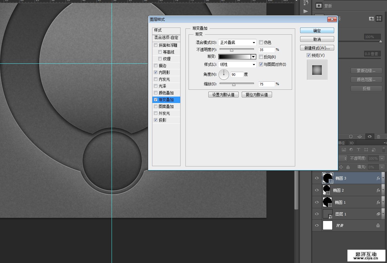The height and width of the screenshot is (263, 387).
Task: Click the 复位为默认值 button
Action: tap(257, 95)
